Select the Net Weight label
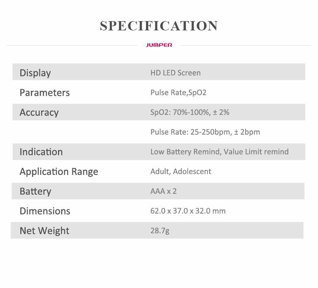This screenshot has height=288, width=318. pos(44,231)
